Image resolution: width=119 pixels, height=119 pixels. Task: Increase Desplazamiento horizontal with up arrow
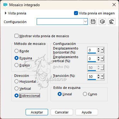(x=99, y=49)
